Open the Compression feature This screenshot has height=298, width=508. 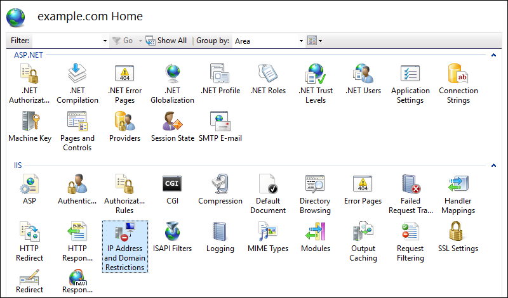[220, 189]
